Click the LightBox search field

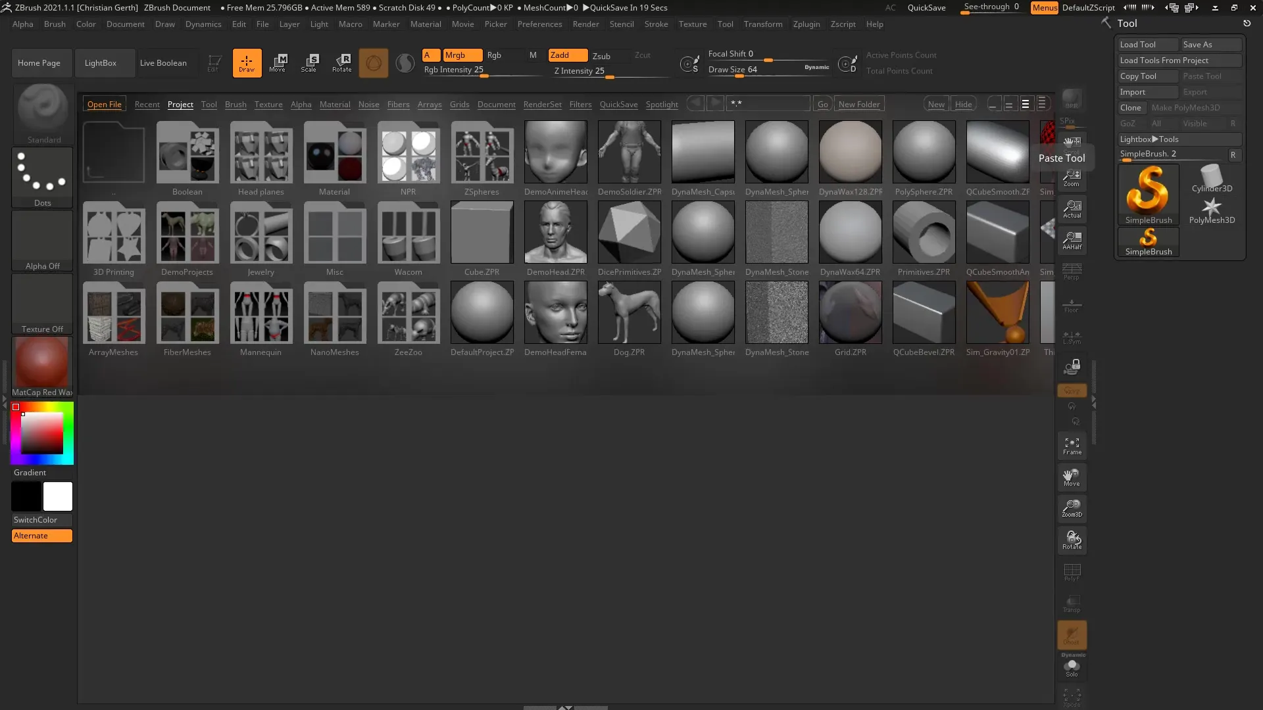pyautogui.click(x=768, y=104)
